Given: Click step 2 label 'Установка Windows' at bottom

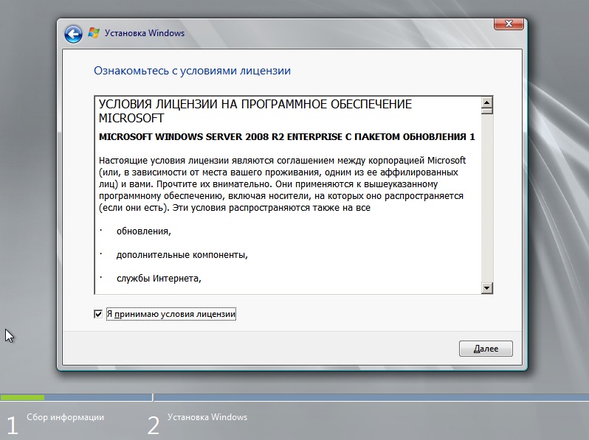Looking at the screenshot, I should (207, 417).
